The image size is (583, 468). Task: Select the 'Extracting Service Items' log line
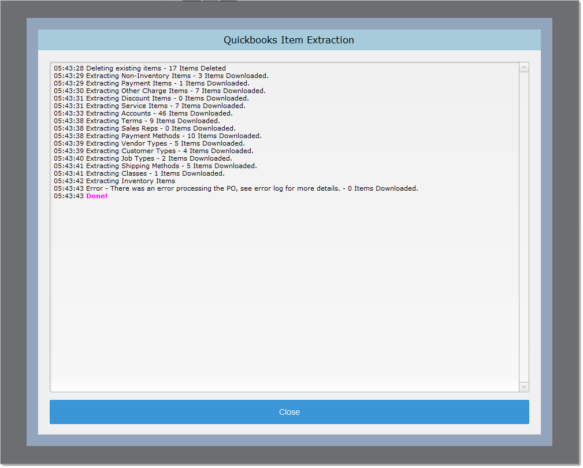coord(150,106)
